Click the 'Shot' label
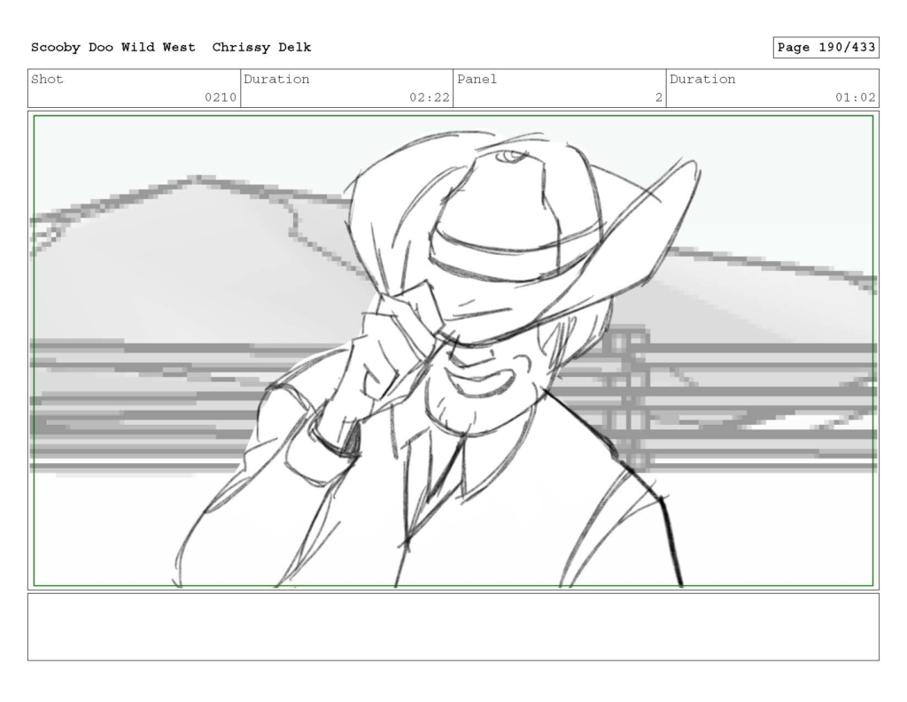The image size is (907, 702). tap(47, 79)
